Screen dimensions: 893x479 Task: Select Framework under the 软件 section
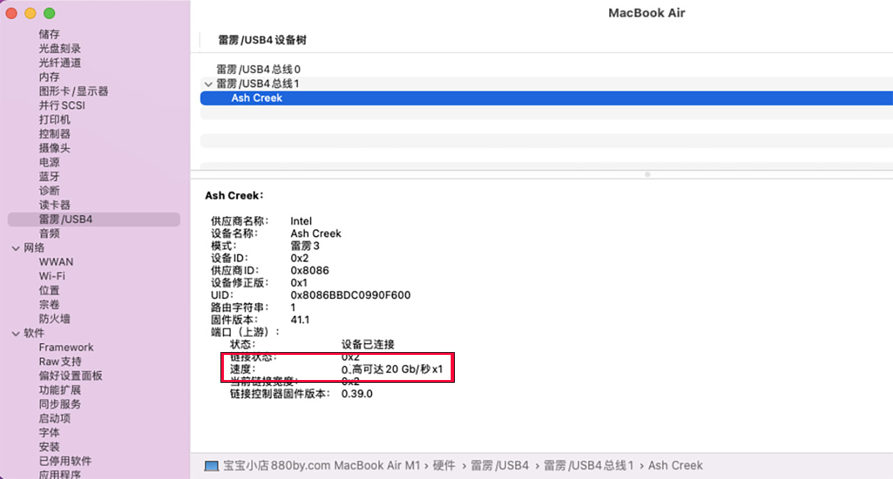pos(66,347)
